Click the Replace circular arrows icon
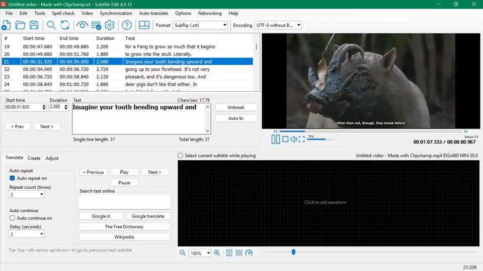 click(x=65, y=25)
